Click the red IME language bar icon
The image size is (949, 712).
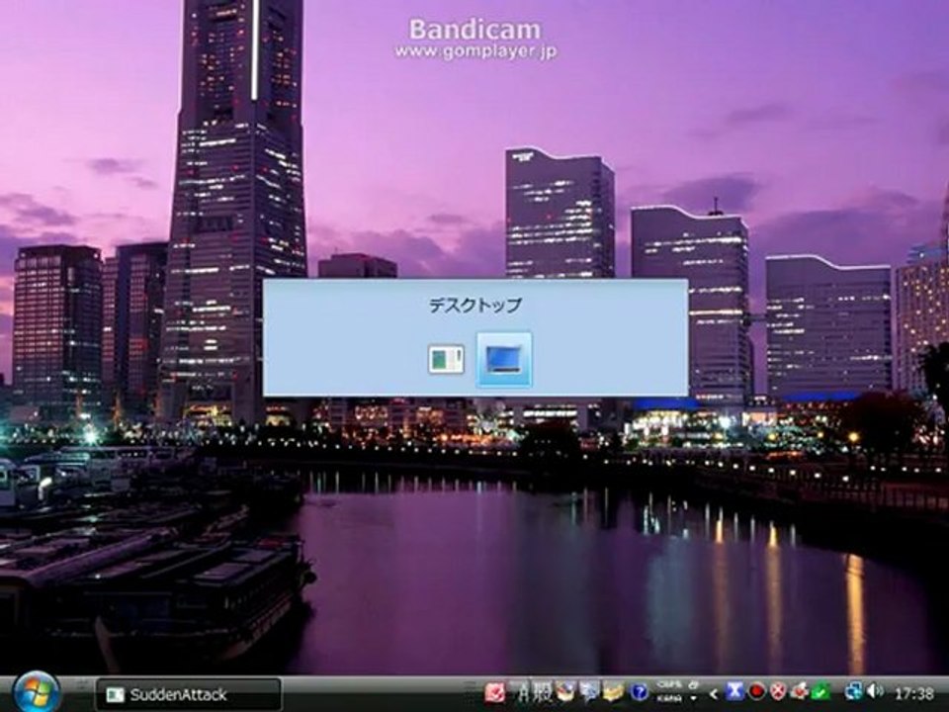click(x=494, y=692)
